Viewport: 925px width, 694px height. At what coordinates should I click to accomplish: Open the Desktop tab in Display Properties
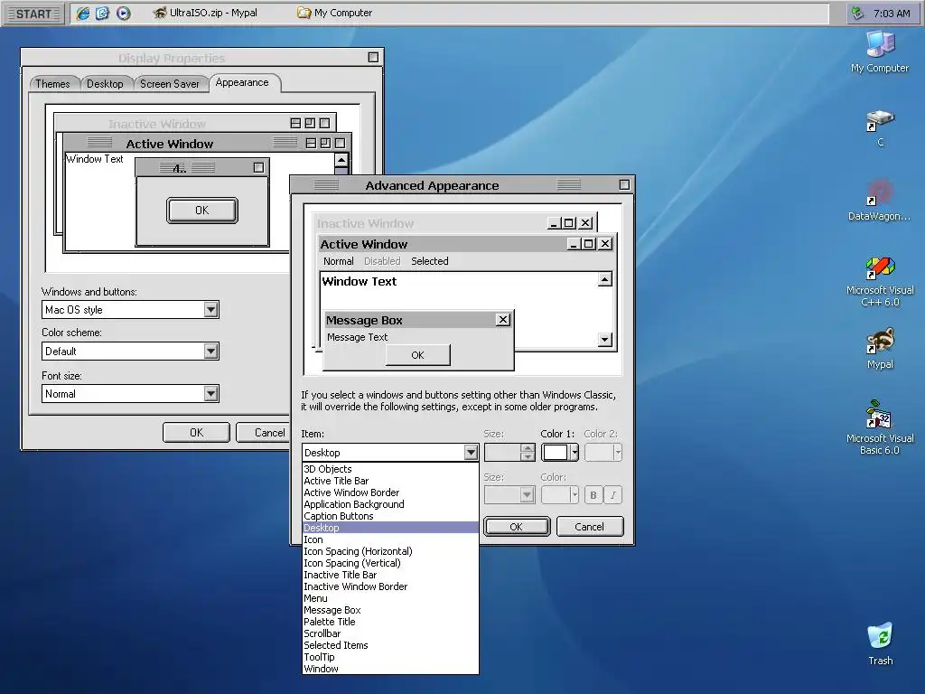pyautogui.click(x=105, y=84)
